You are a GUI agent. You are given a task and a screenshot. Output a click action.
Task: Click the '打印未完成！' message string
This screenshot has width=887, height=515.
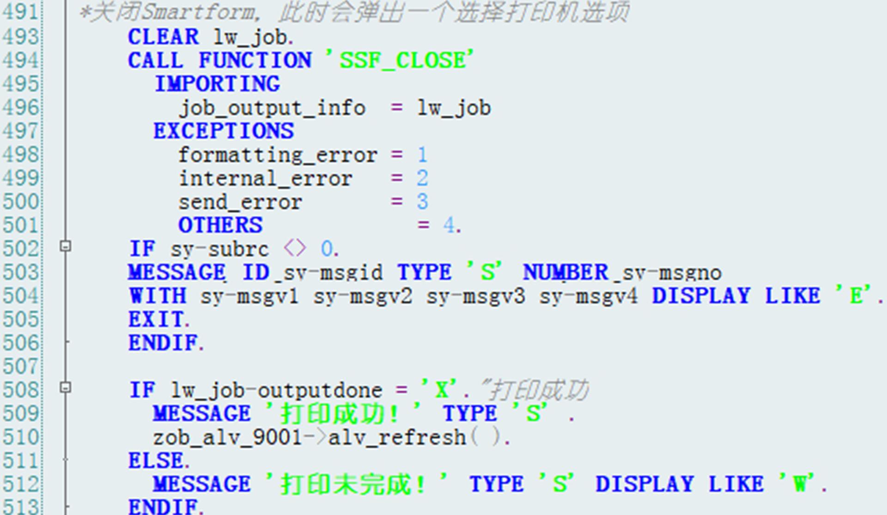(357, 484)
